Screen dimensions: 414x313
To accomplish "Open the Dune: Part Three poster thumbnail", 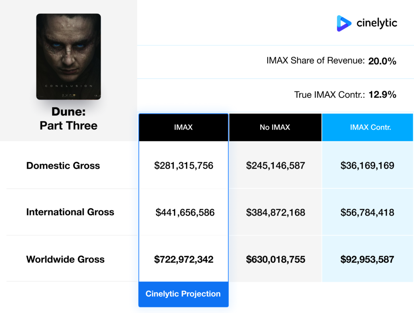I will click(68, 57).
